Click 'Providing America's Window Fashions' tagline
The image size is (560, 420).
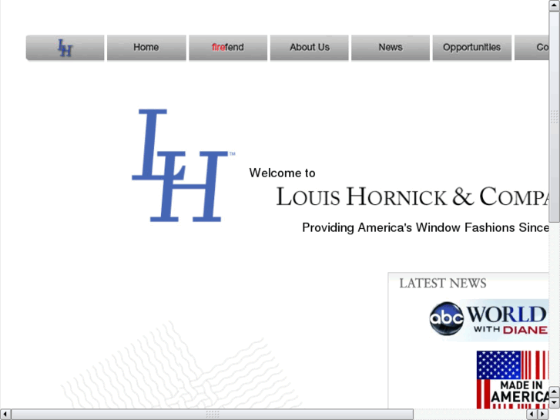425,227
